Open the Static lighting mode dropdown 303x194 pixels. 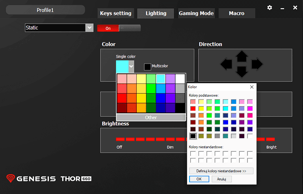tap(89, 28)
